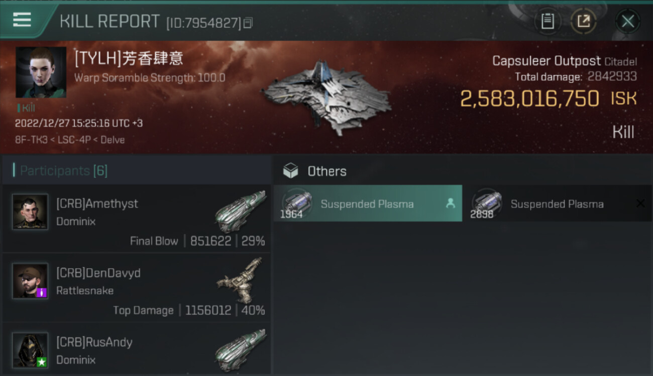Screen dimensions: 653x376
Task: Inspect the Capsuleer Outpost citadel image
Action: coord(326,98)
